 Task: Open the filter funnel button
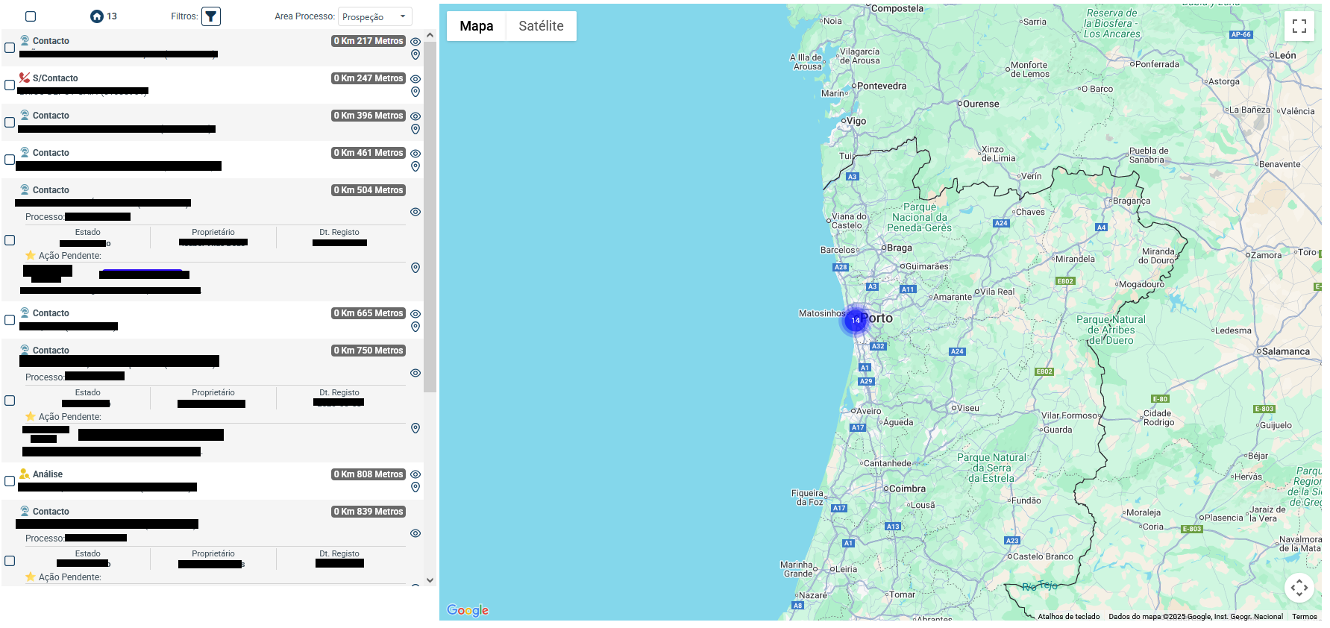pos(211,16)
